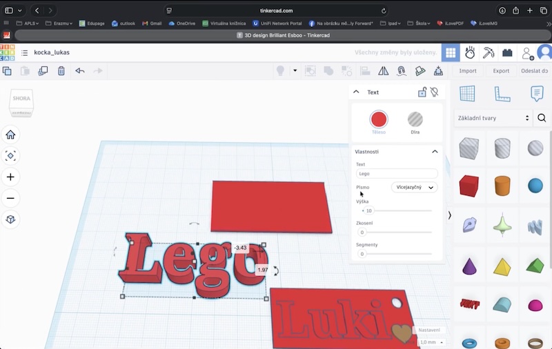Viewport: 552px width, 349px height.
Task: Click the shape search magnifier icon
Action: click(542, 118)
